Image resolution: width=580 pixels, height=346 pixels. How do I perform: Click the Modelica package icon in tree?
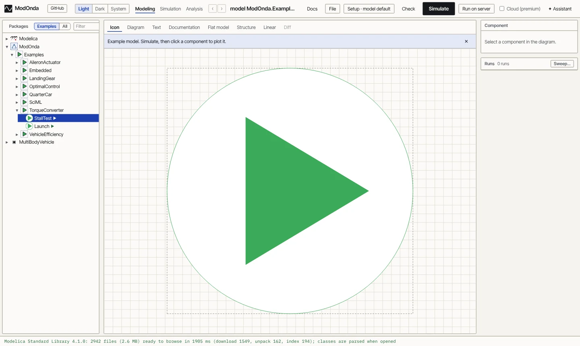point(14,39)
